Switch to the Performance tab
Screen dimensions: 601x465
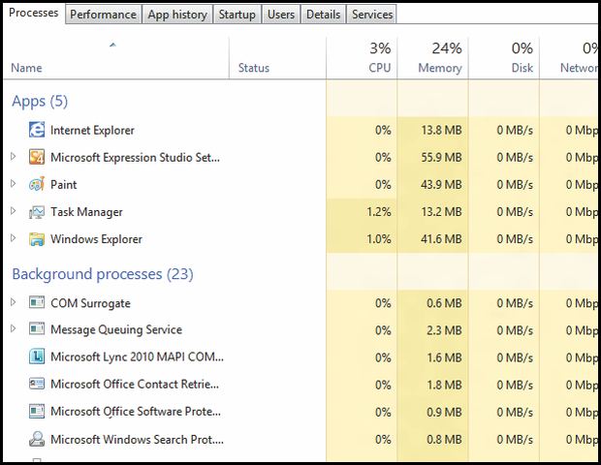(103, 15)
